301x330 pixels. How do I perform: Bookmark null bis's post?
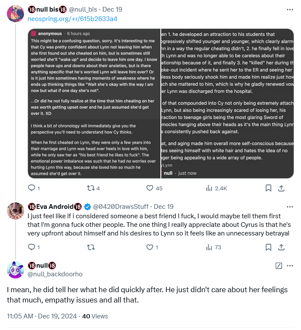[268, 188]
